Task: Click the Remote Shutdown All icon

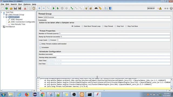Action: coord(81,8)
